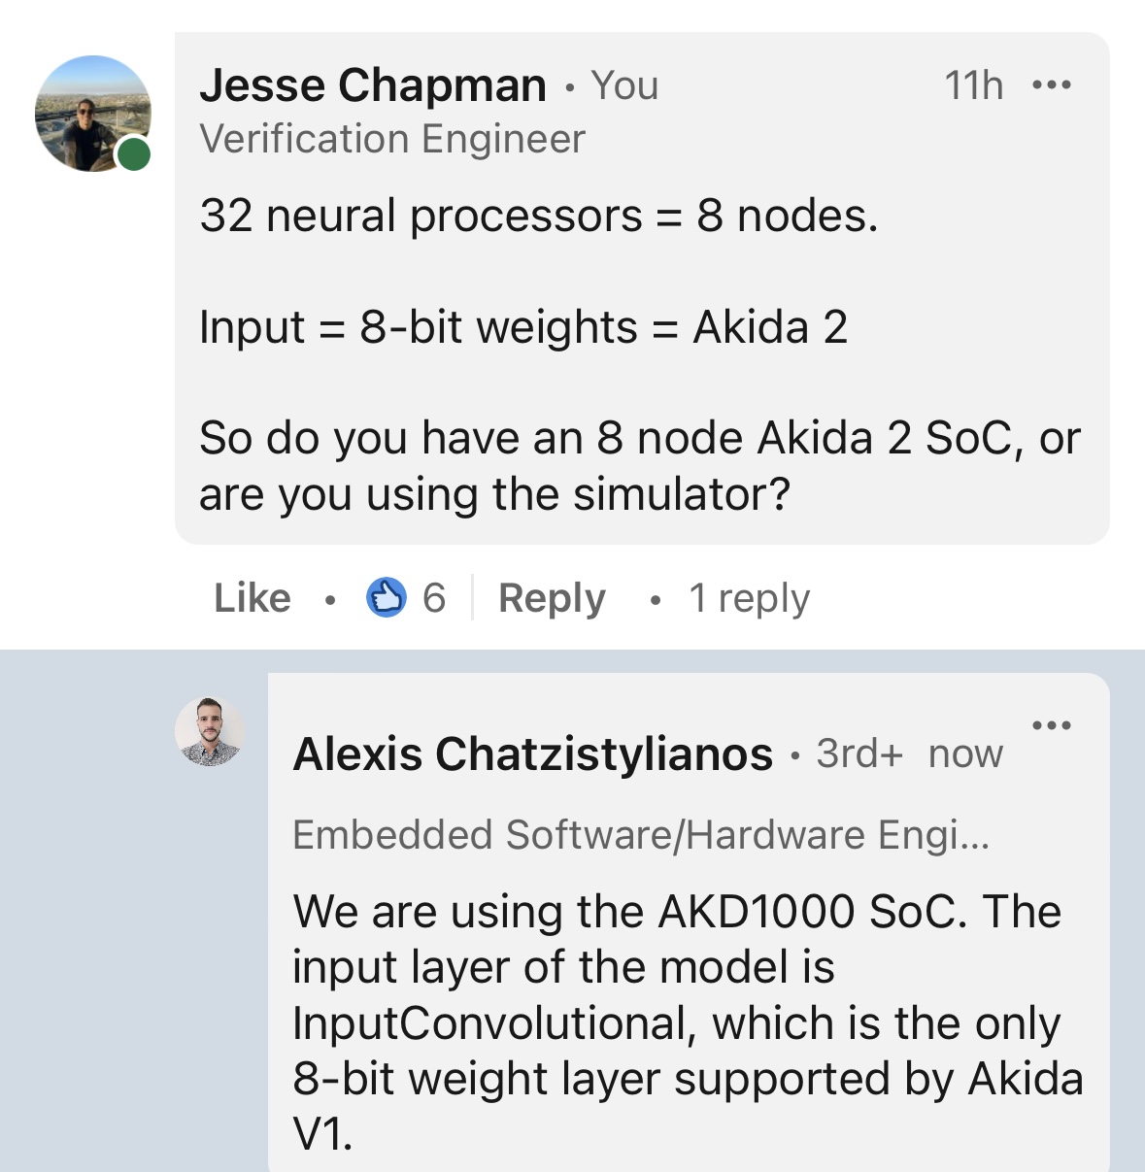This screenshot has width=1145, height=1172.
Task: Click the Alexis Chatzistylianos name link
Action: click(533, 754)
